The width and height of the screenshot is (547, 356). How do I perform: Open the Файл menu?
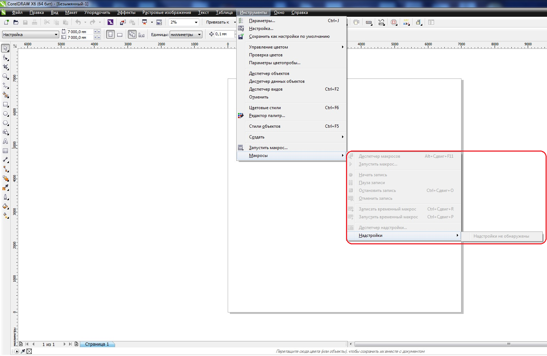(17, 12)
